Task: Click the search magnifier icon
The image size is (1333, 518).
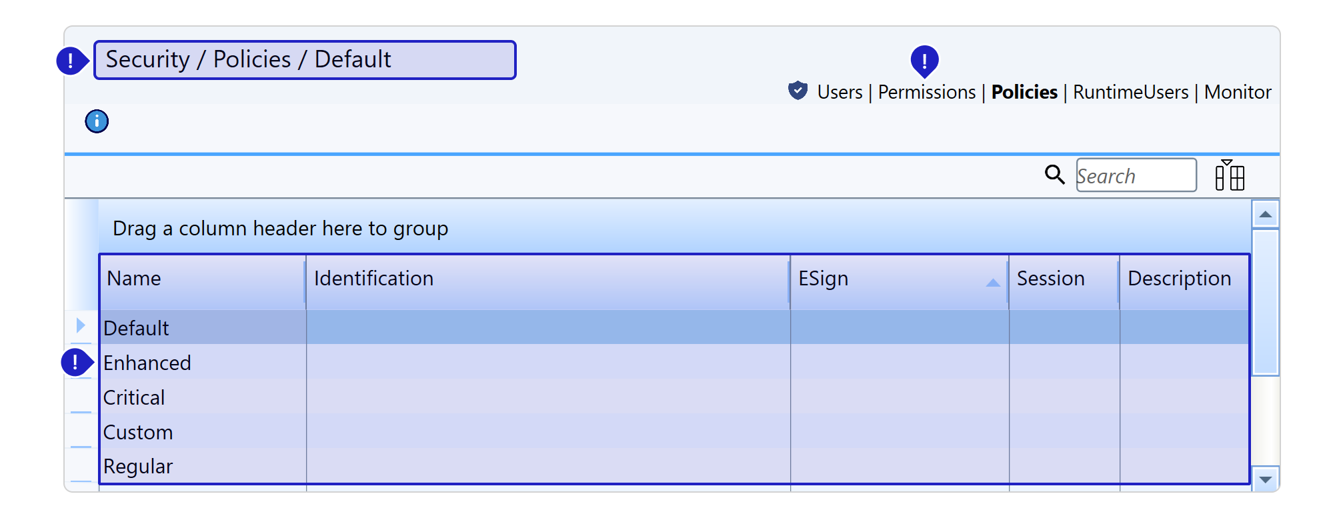Action: pyautogui.click(x=1054, y=175)
